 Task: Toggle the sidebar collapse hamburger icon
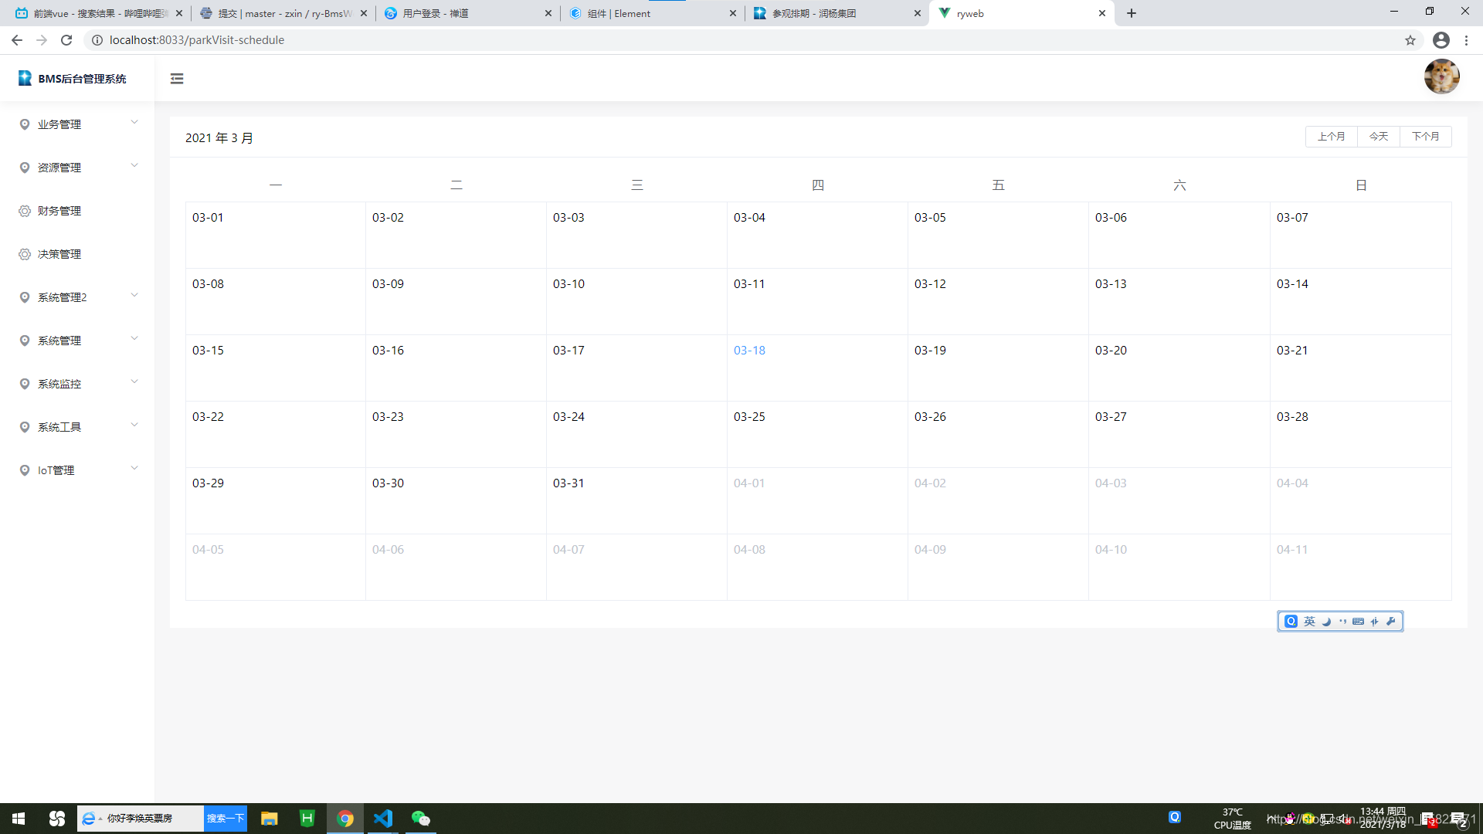click(177, 78)
